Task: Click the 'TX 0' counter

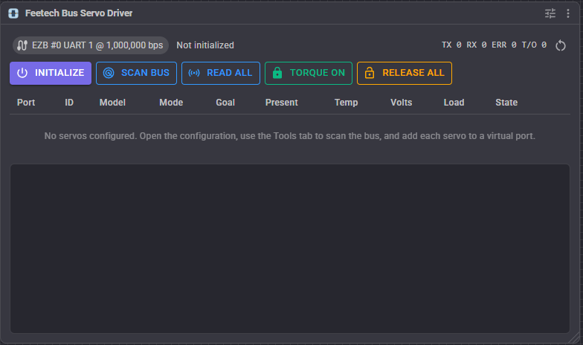Action: click(x=451, y=45)
